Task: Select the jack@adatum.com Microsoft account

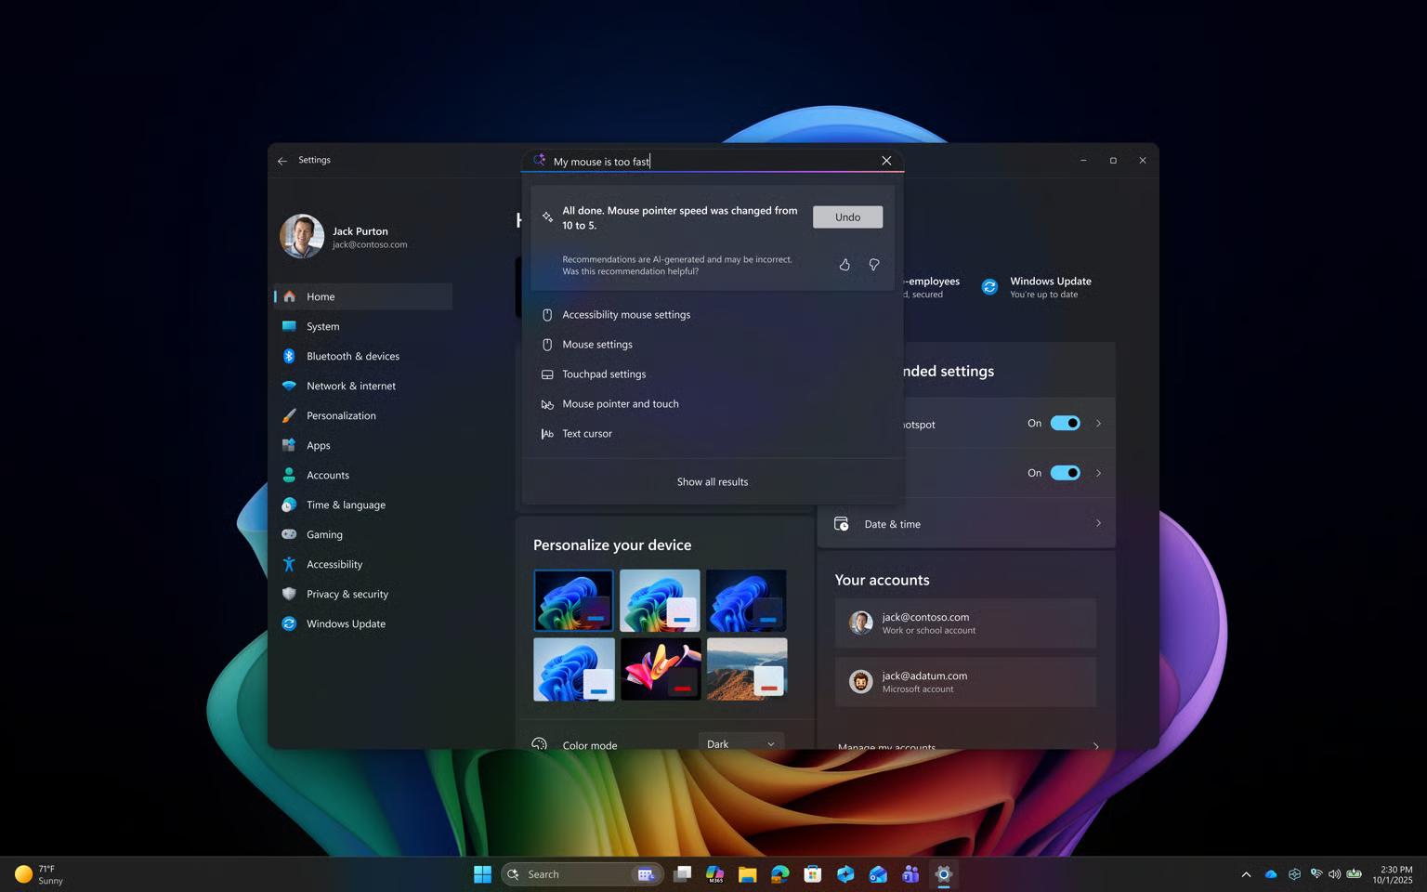Action: (965, 682)
